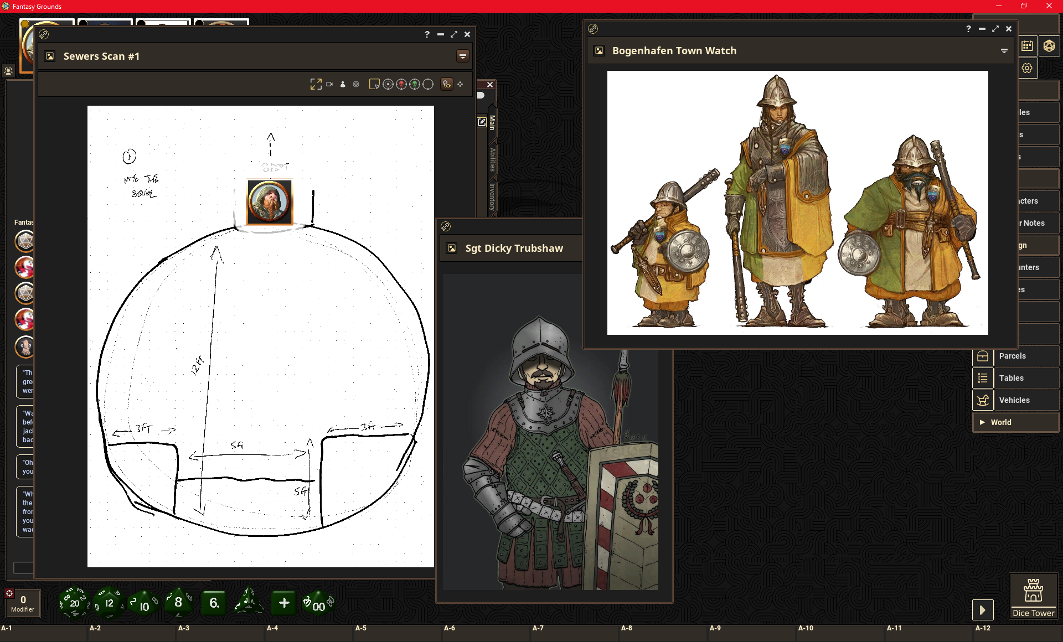This screenshot has width=1063, height=642.
Task: Open the Sewers Scan #1 menu dropdown
Action: pos(463,56)
